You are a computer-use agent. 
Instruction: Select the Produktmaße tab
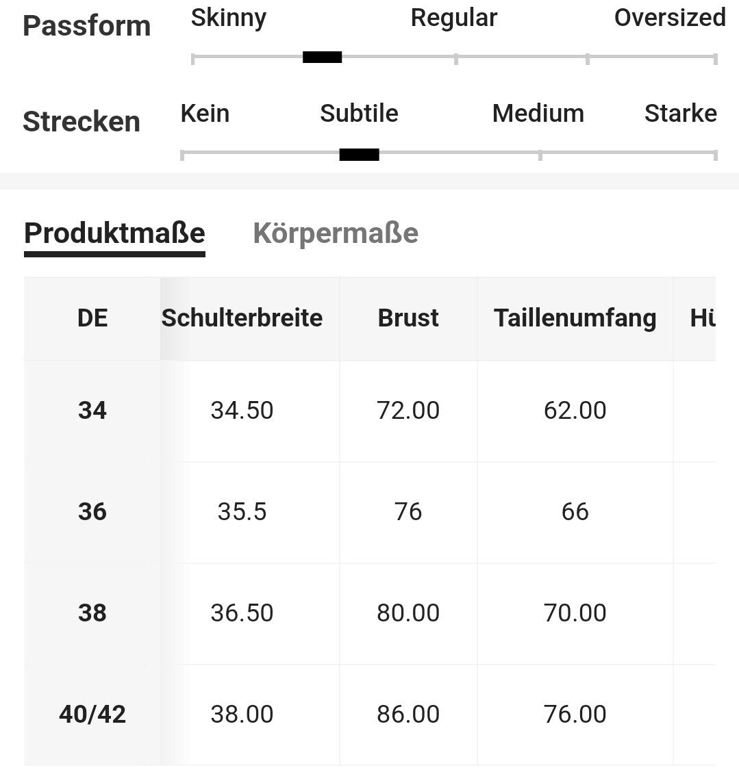click(x=114, y=233)
